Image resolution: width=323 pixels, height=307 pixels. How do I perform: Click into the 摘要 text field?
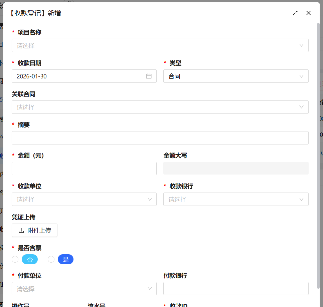160,138
